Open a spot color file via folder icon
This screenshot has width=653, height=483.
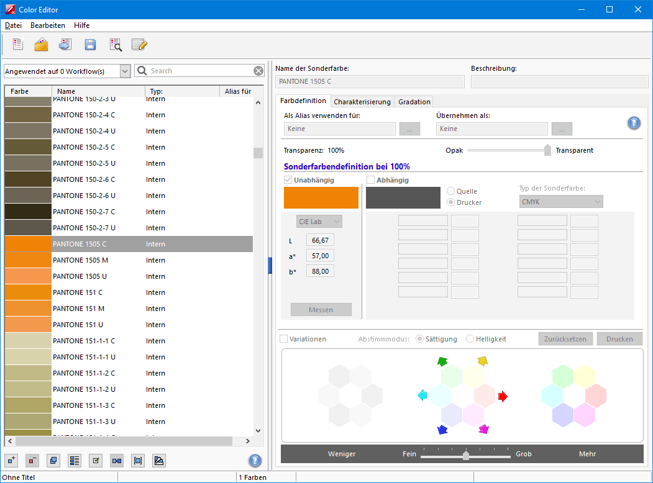[x=42, y=45]
